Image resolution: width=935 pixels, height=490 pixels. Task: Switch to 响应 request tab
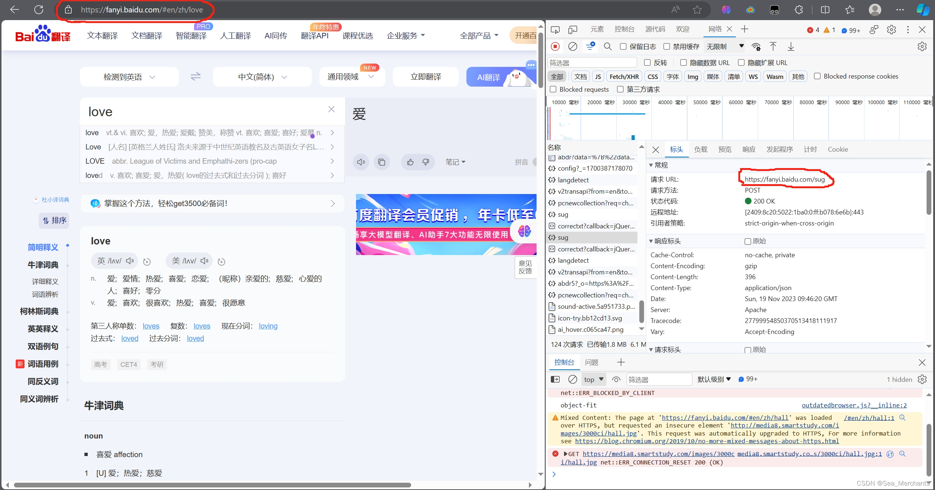(x=749, y=149)
